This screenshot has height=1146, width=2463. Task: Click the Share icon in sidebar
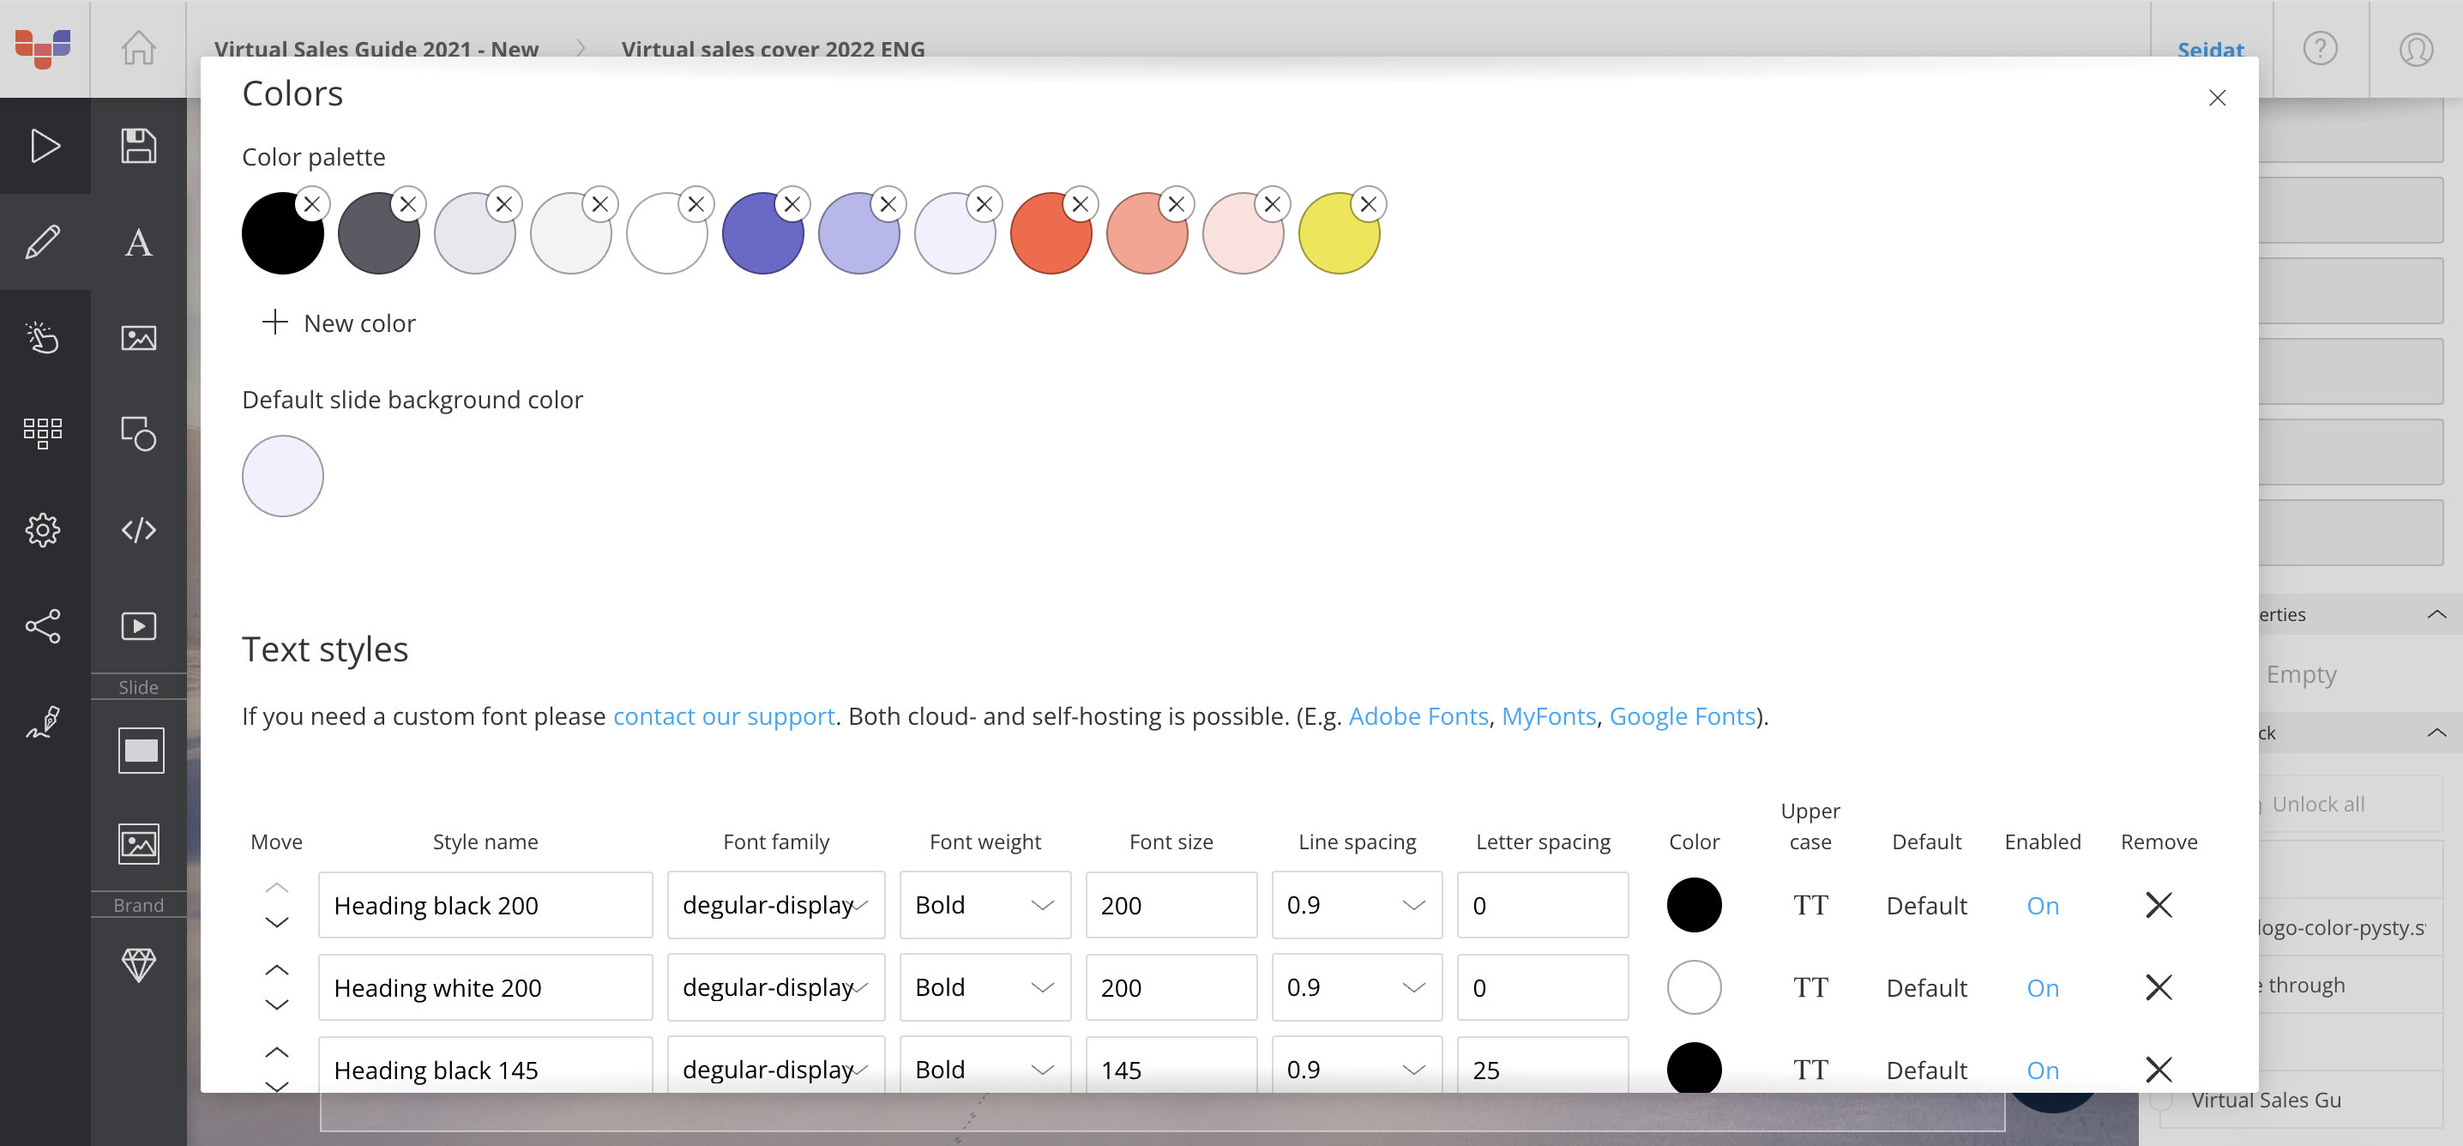coord(43,625)
